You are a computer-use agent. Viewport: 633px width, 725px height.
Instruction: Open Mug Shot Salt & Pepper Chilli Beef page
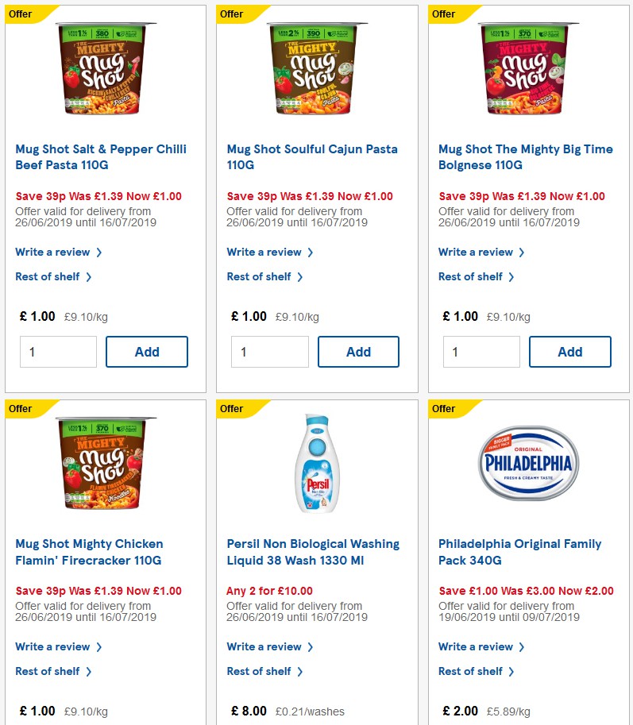click(x=101, y=156)
